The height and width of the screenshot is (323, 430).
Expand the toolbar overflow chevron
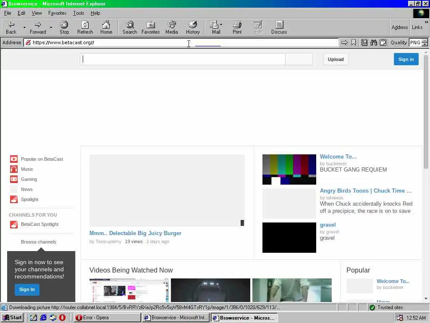pyautogui.click(x=427, y=22)
